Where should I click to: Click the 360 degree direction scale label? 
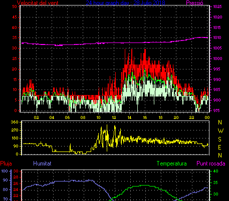coord(15,122)
